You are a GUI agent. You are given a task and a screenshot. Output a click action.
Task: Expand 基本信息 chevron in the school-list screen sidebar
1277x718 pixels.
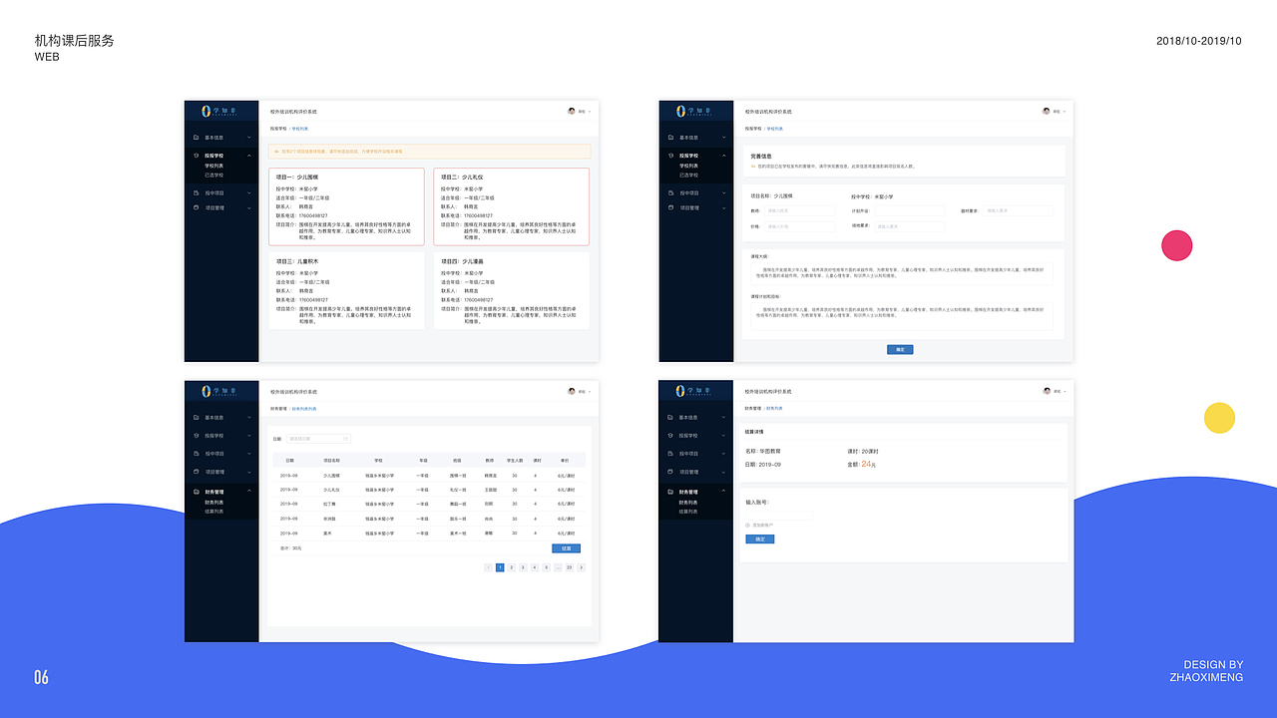pyautogui.click(x=248, y=137)
